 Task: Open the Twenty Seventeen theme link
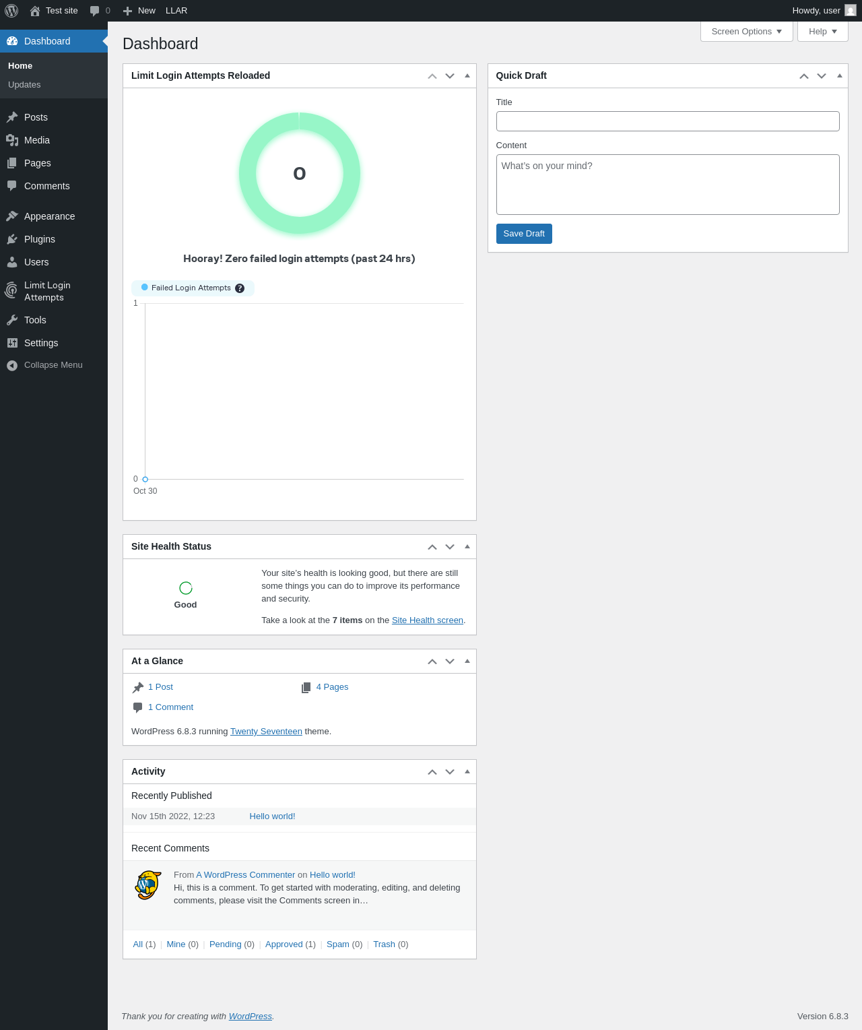coord(266,732)
